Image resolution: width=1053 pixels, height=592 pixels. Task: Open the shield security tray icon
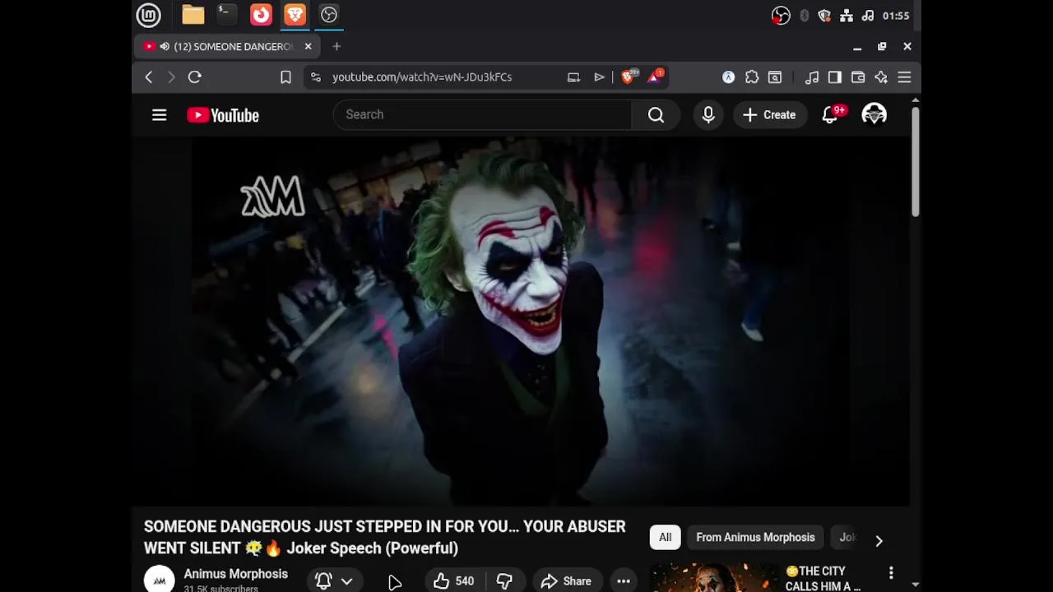pyautogui.click(x=824, y=16)
